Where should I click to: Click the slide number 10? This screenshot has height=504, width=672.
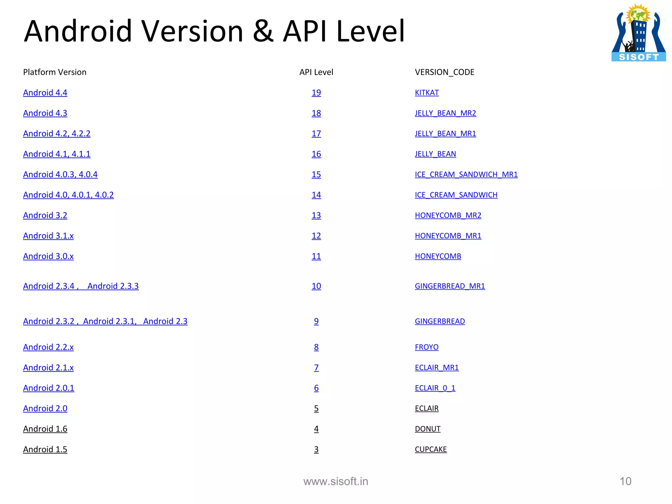(x=625, y=481)
